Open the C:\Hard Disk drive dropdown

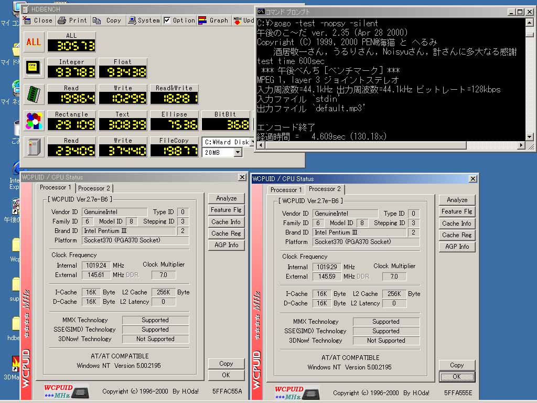click(x=252, y=142)
